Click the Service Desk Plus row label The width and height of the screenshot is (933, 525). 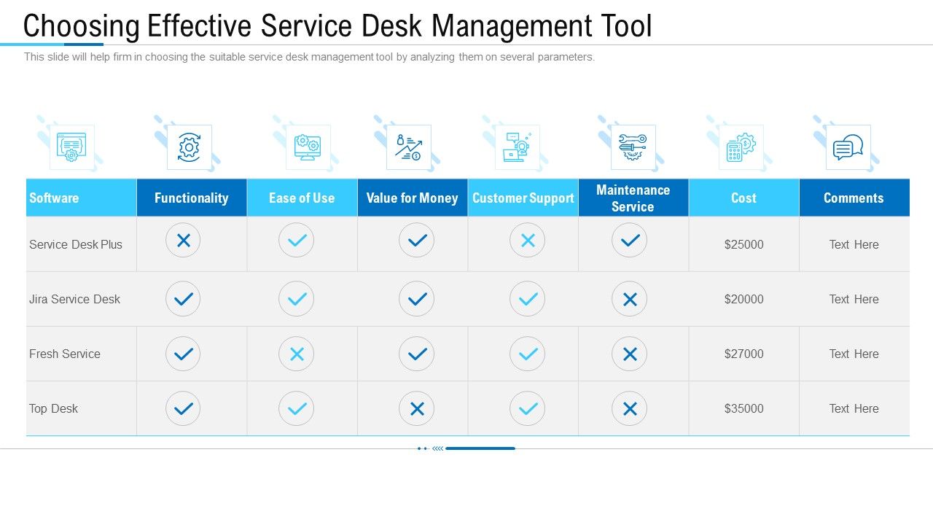(x=76, y=244)
